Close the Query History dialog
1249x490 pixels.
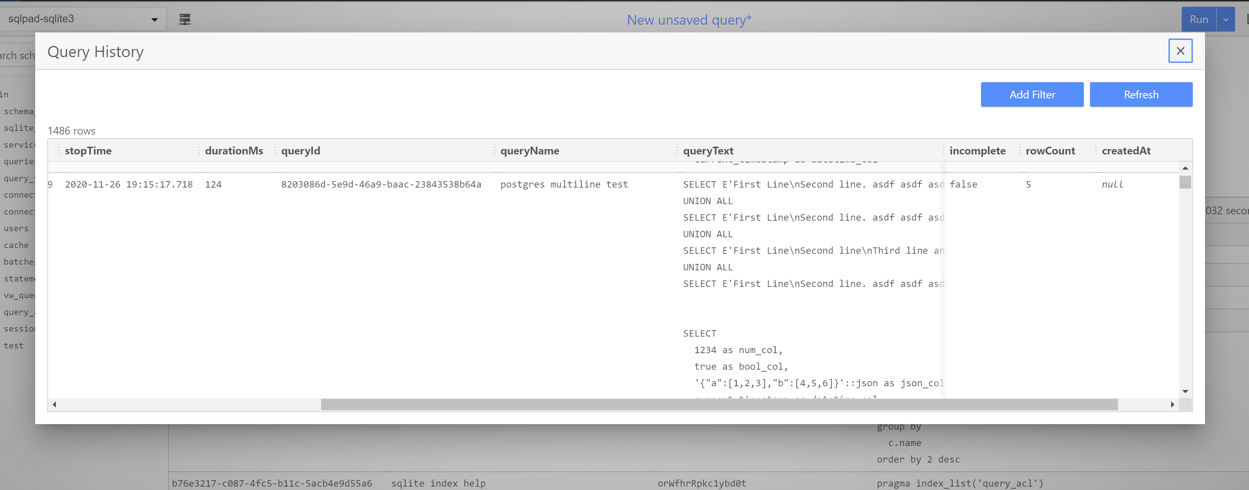pos(1181,51)
